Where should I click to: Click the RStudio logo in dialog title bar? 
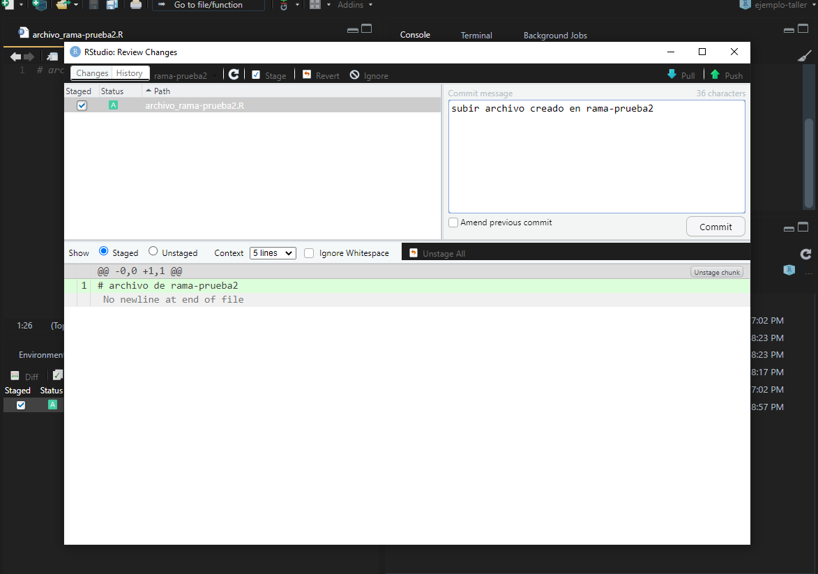[x=75, y=52]
